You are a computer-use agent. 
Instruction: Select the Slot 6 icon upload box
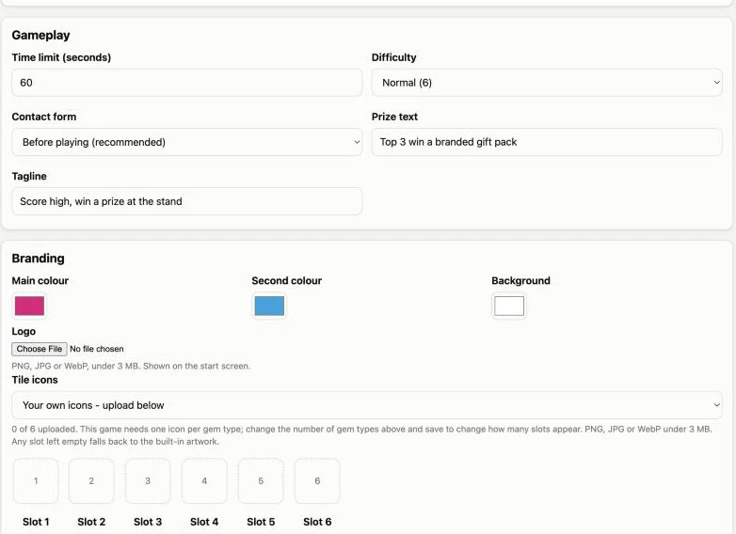pos(317,481)
